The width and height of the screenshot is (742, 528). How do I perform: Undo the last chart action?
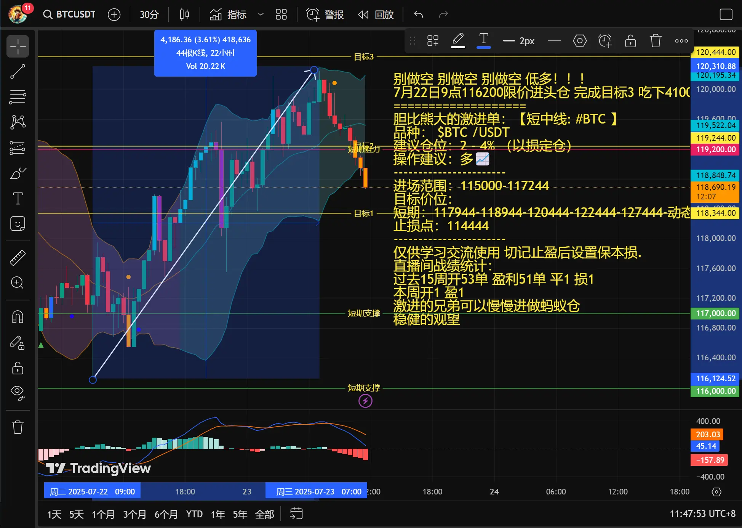pos(419,14)
